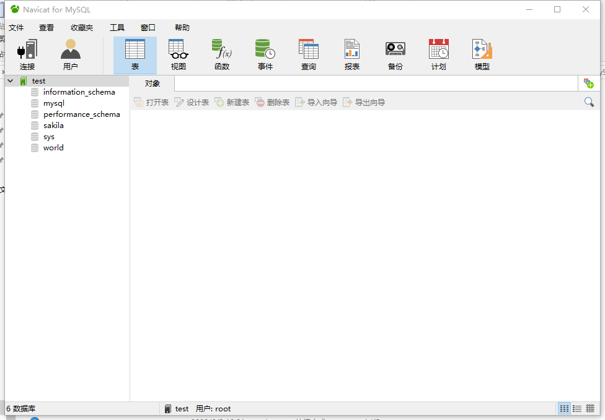Switch to grid icon view
The image size is (605, 420).
coord(564,408)
